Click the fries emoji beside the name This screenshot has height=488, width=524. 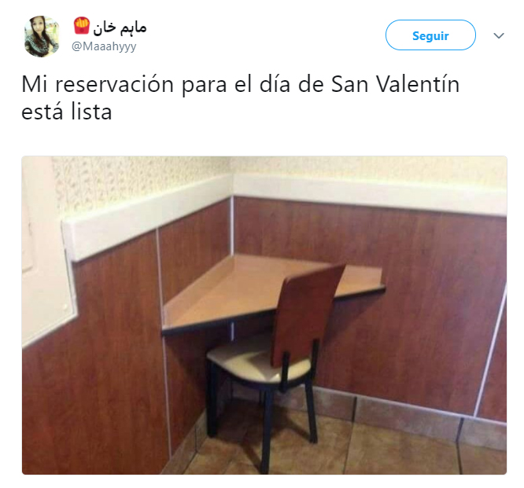82,26
